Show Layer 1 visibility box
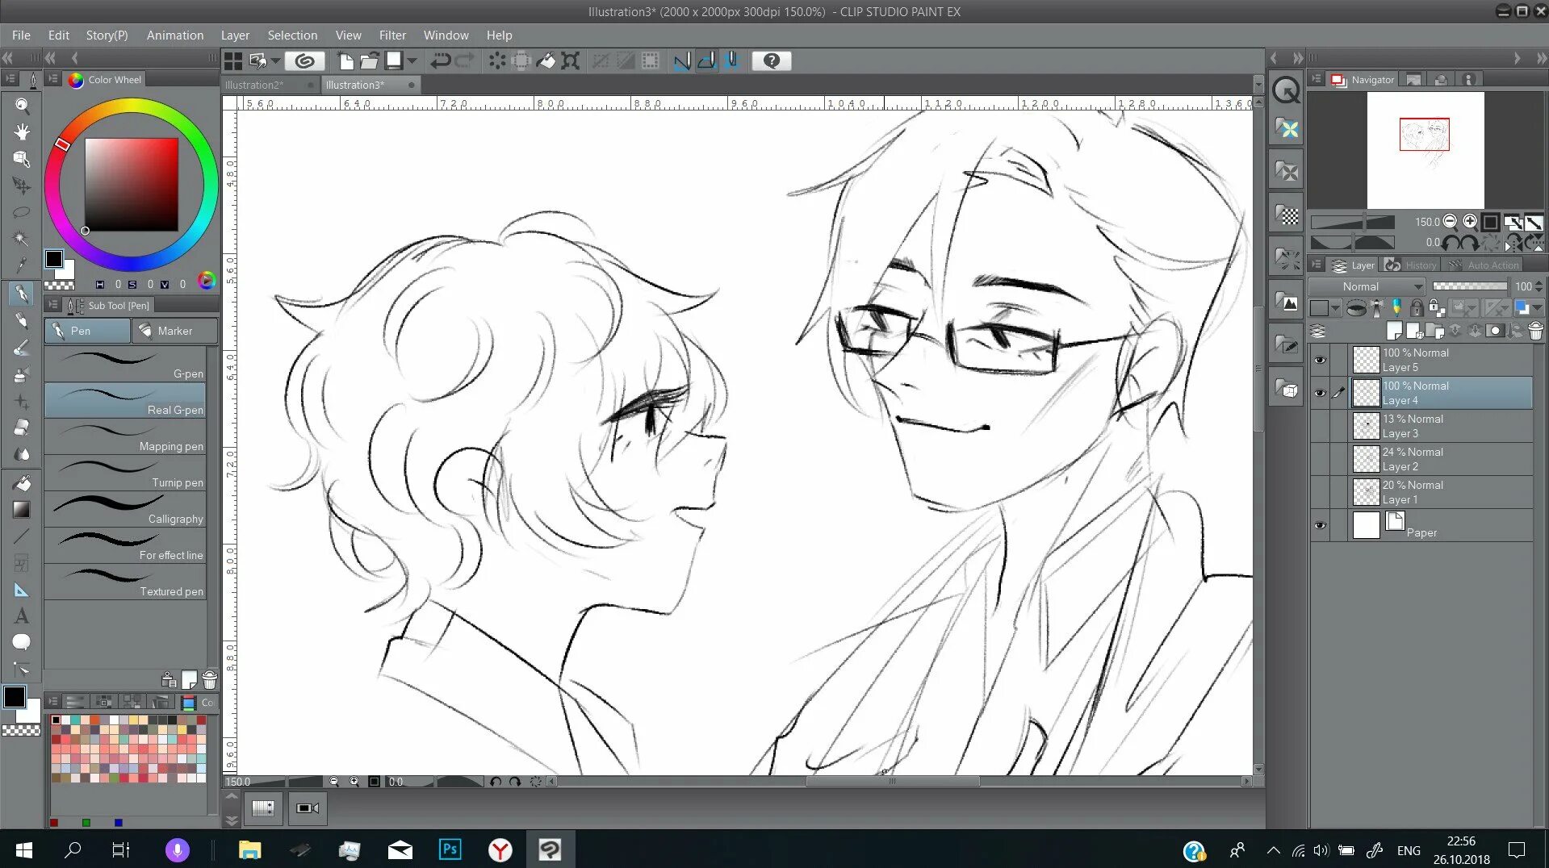This screenshot has height=868, width=1549. pos(1320,492)
